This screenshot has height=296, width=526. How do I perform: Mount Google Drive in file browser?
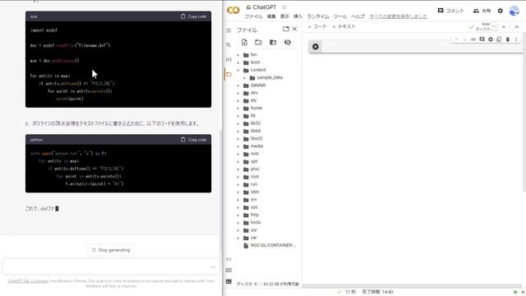pos(273,42)
